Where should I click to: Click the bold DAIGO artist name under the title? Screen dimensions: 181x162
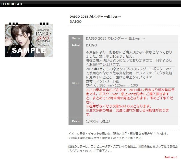(76, 22)
